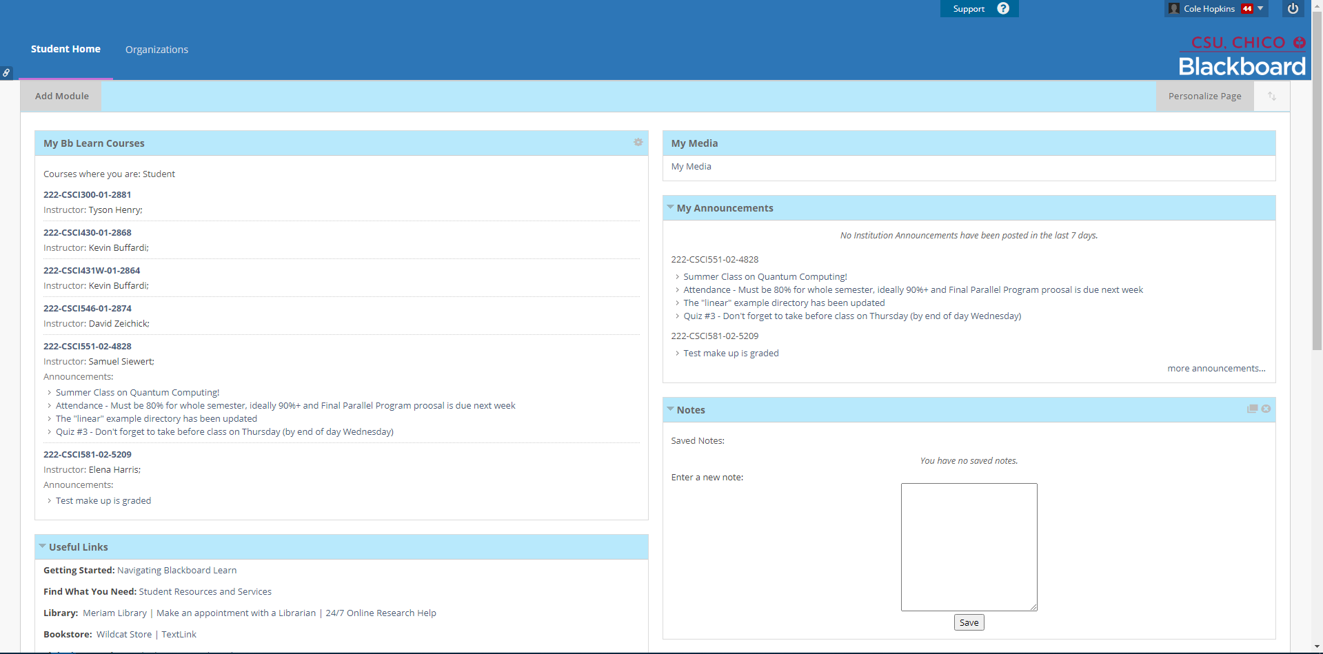Click the reorder modules arrows icon
The image size is (1323, 654).
click(x=1271, y=96)
